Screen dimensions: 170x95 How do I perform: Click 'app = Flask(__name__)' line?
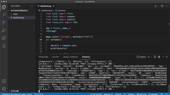click(58, 28)
